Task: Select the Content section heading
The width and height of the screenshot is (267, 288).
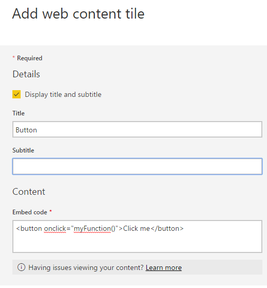Action: click(29, 192)
